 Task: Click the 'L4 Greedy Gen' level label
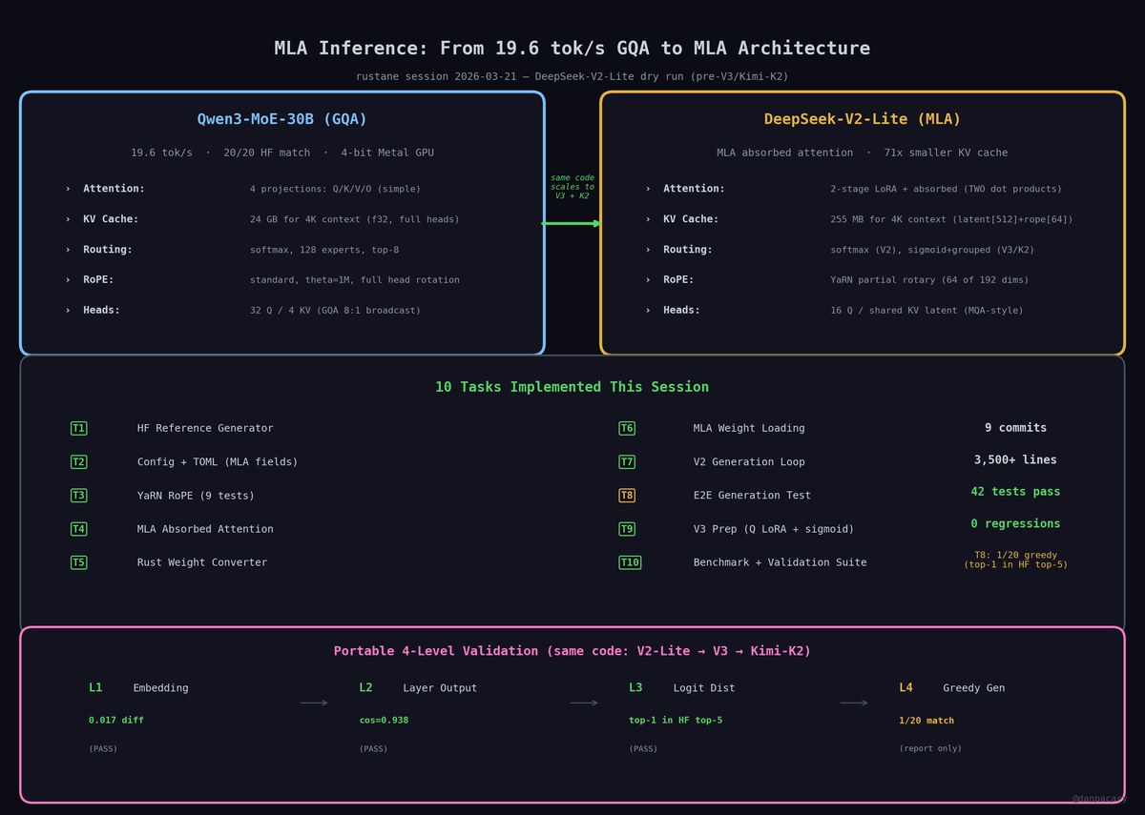pos(951,688)
